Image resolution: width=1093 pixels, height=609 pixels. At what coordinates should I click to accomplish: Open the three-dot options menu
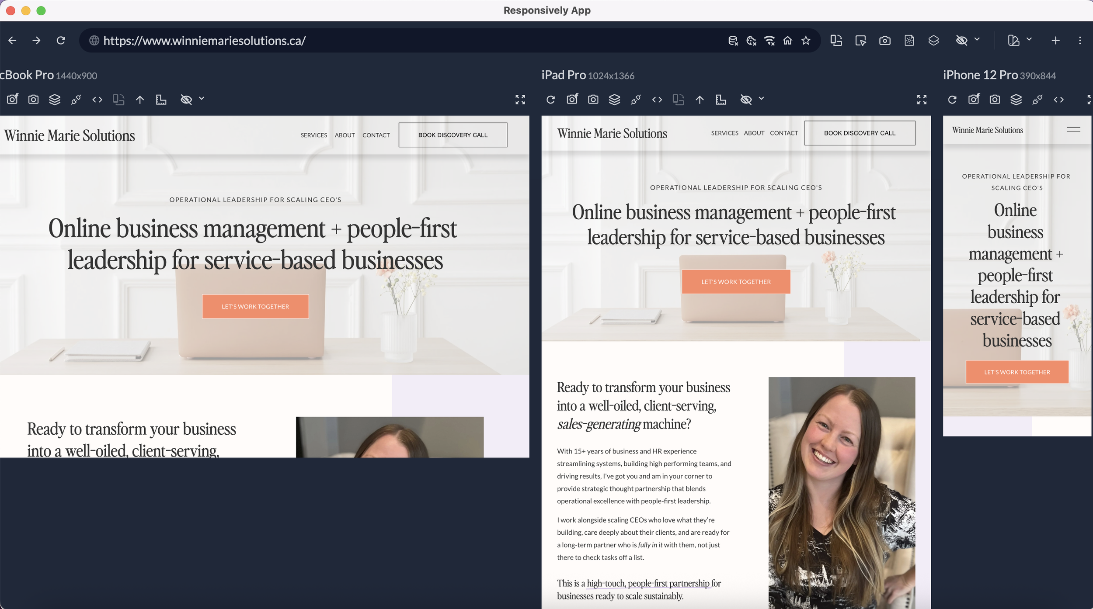tap(1080, 41)
